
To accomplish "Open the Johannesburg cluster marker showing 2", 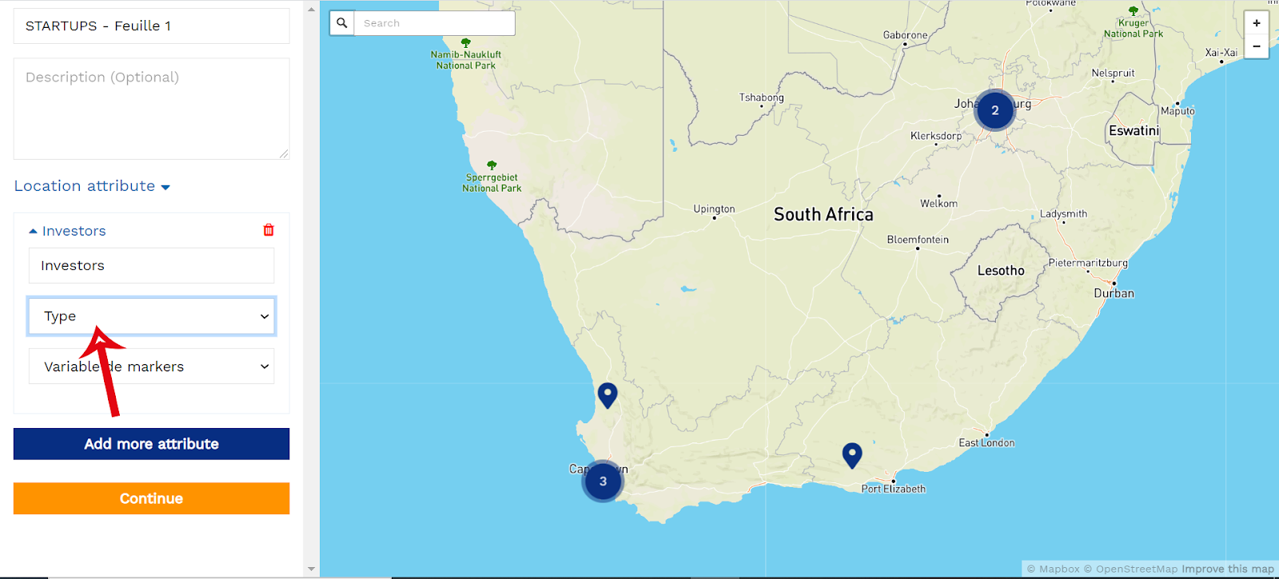I will (x=995, y=110).
